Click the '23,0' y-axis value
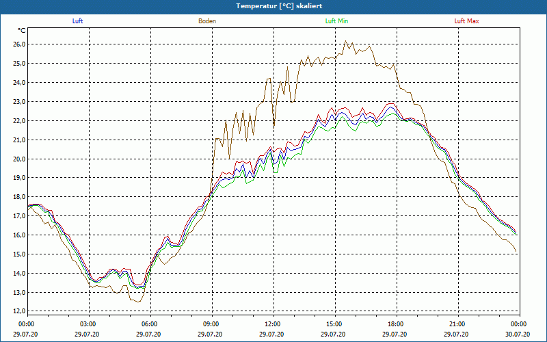The width and height of the screenshot is (547, 342). click(x=19, y=102)
